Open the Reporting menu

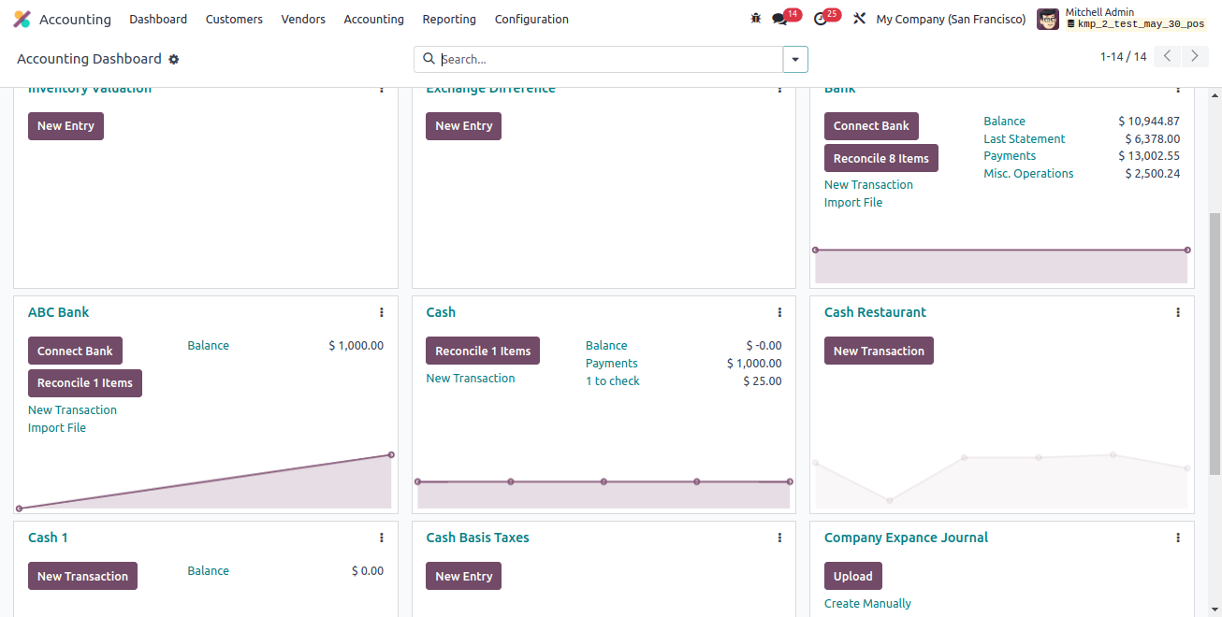(x=449, y=19)
